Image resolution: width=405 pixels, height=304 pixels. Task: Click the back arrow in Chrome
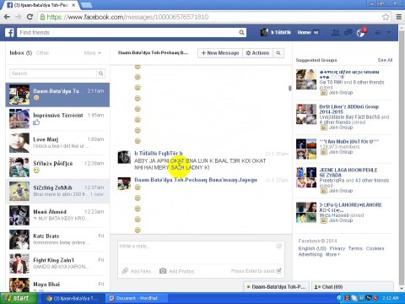7,17
